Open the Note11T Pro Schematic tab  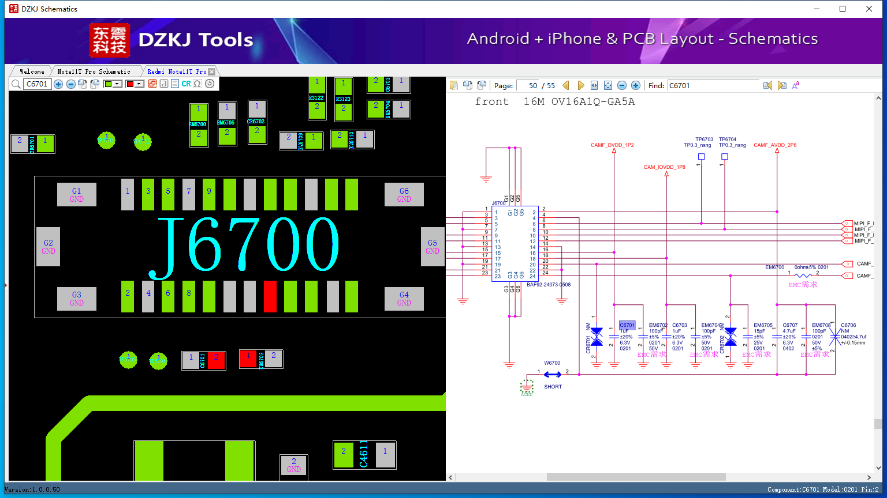(x=94, y=71)
